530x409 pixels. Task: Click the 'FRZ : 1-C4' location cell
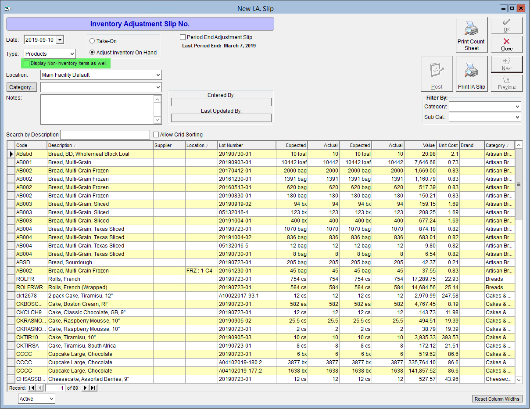tap(201, 271)
